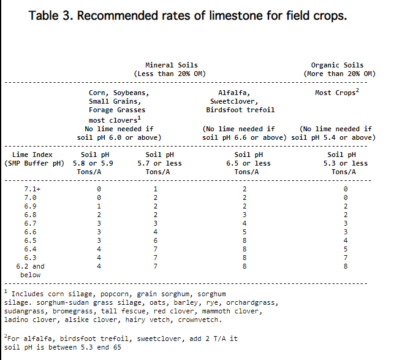The height and width of the screenshot is (360, 413).
Task: Click the Lime Index SMP Buffer heading
Action: point(34,159)
